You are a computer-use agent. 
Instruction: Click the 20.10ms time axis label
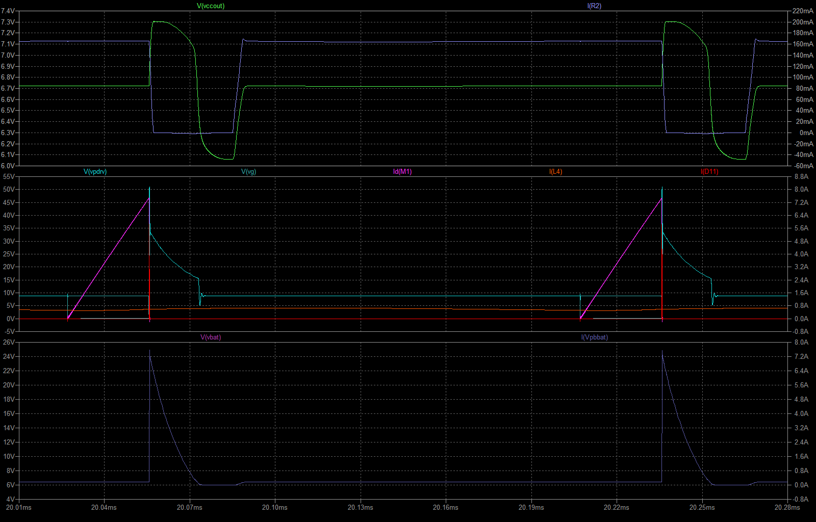pos(275,508)
